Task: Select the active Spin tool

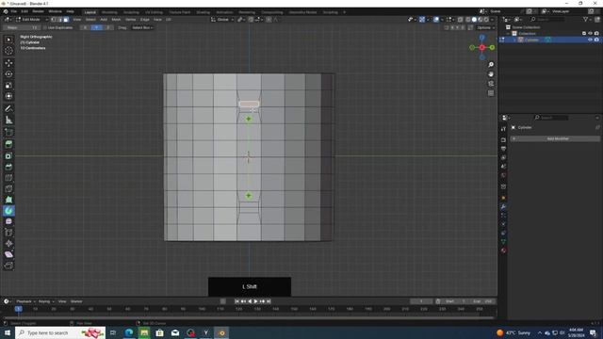Action: click(x=8, y=211)
